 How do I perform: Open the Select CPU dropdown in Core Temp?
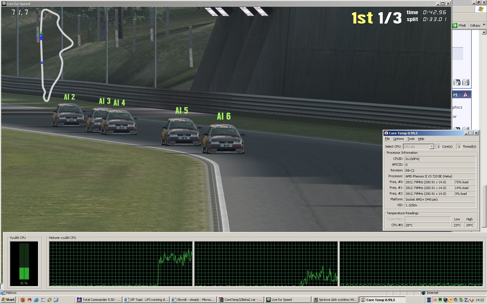(432, 147)
